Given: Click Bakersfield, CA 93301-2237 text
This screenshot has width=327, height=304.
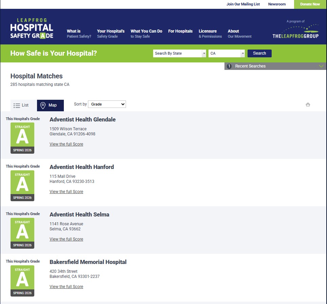Looking at the screenshot, I should [74, 276].
